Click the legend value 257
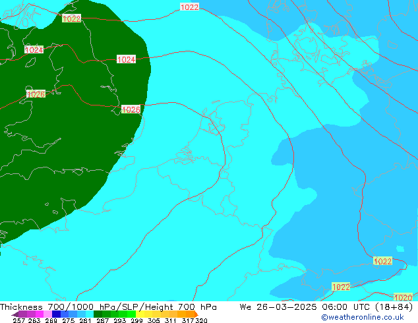The height and width of the screenshot is (323, 418). 19,320
